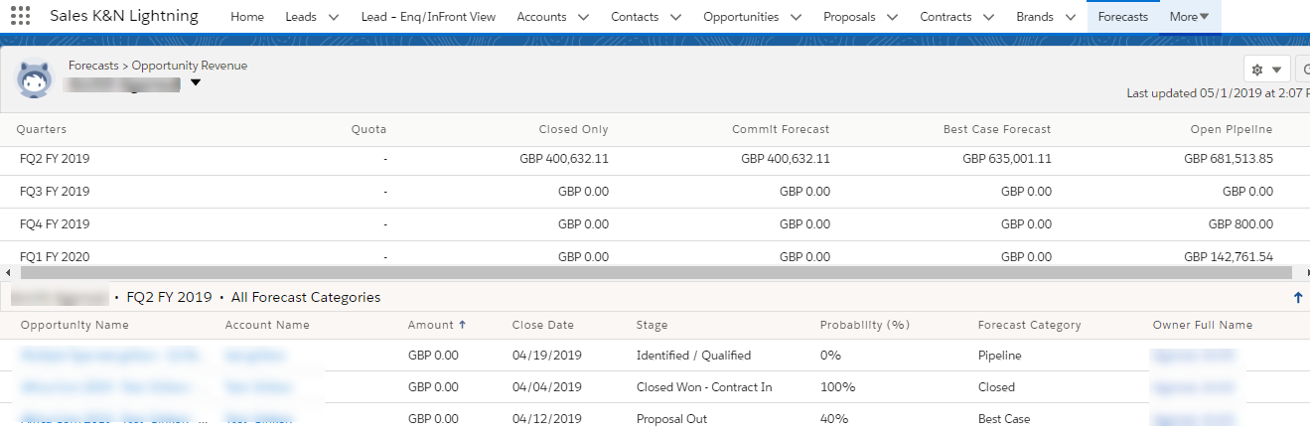Go to the Home tab

coord(247,17)
